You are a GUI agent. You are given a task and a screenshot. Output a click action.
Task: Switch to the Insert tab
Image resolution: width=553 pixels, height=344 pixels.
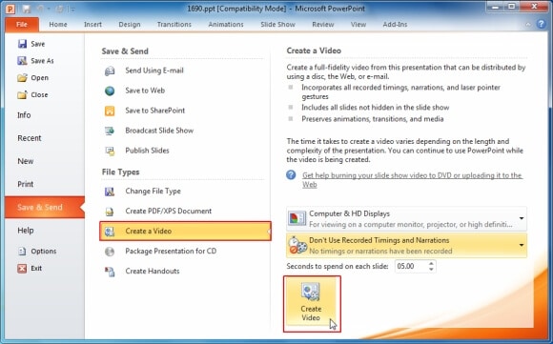point(92,25)
